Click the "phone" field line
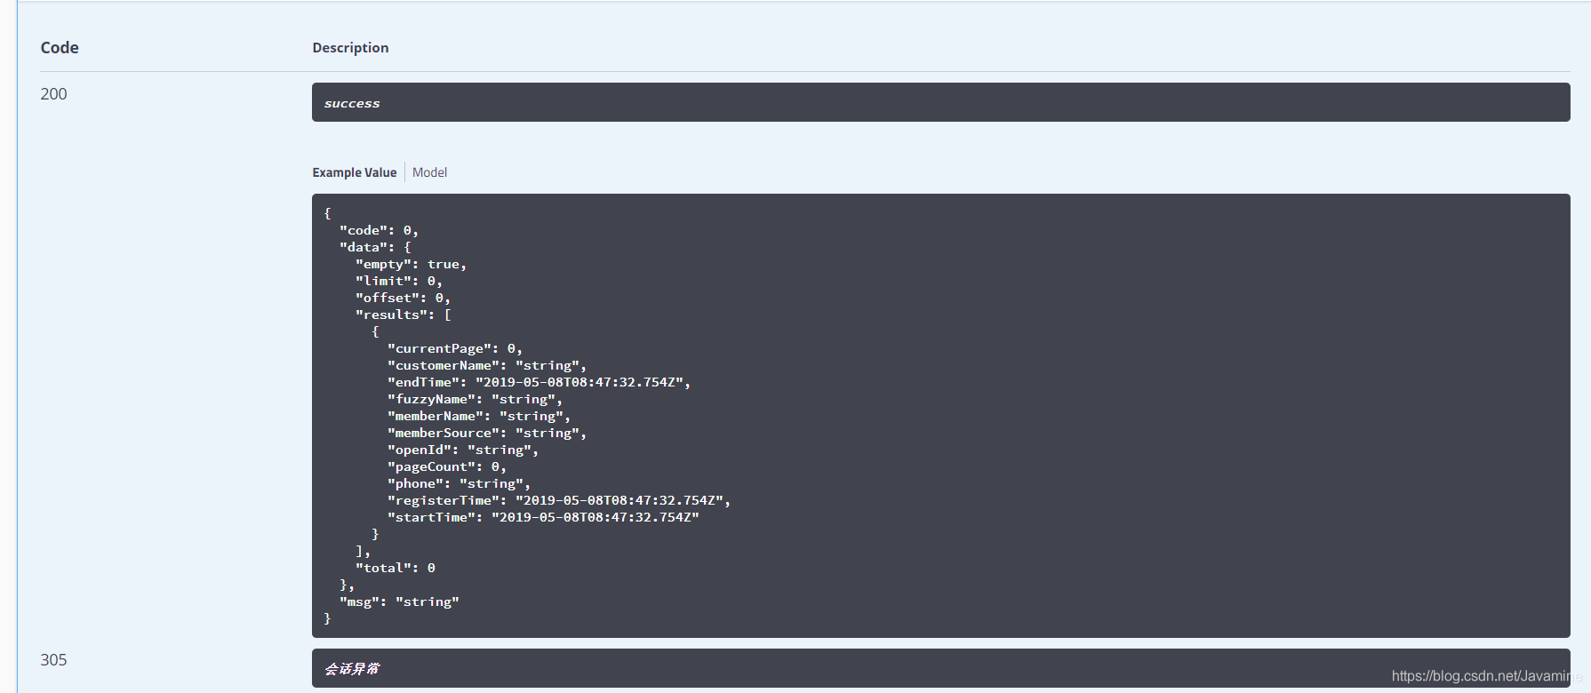The width and height of the screenshot is (1591, 693). pyautogui.click(x=458, y=483)
